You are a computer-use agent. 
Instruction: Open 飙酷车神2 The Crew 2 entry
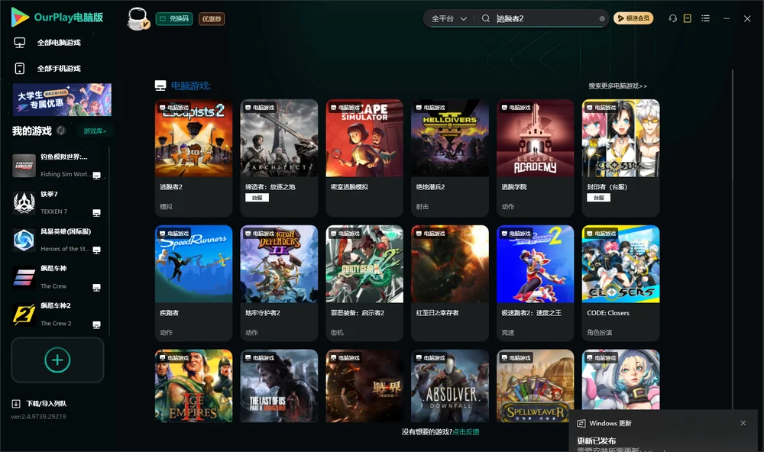point(57,315)
